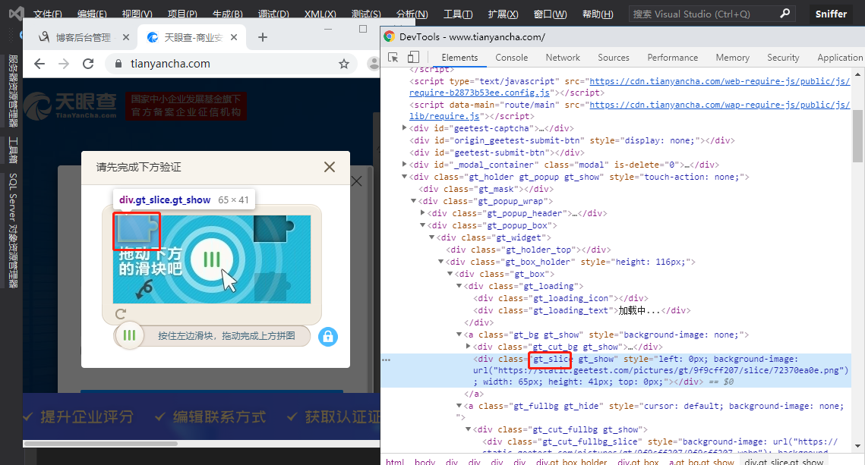Collapse the gt_loading div node
Screen dimensions: 865x465
459,286
